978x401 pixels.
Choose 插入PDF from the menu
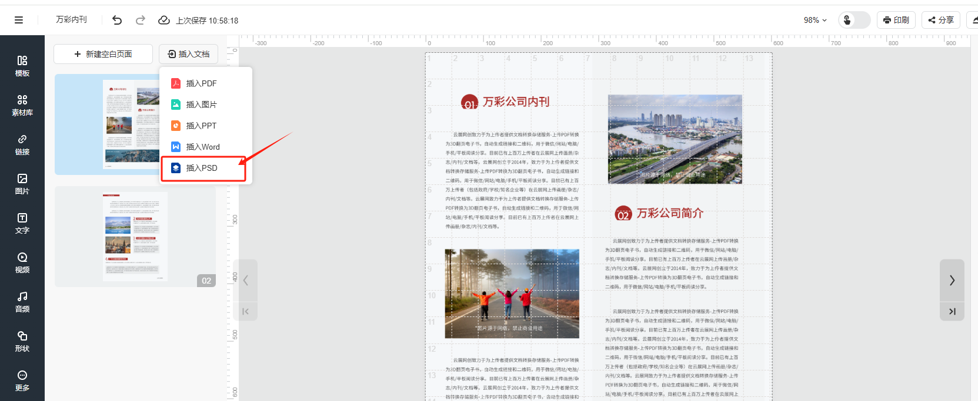point(201,83)
